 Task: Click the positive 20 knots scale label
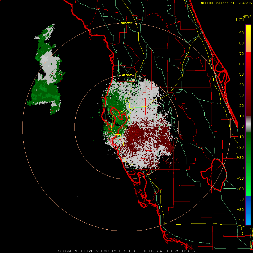241,106
